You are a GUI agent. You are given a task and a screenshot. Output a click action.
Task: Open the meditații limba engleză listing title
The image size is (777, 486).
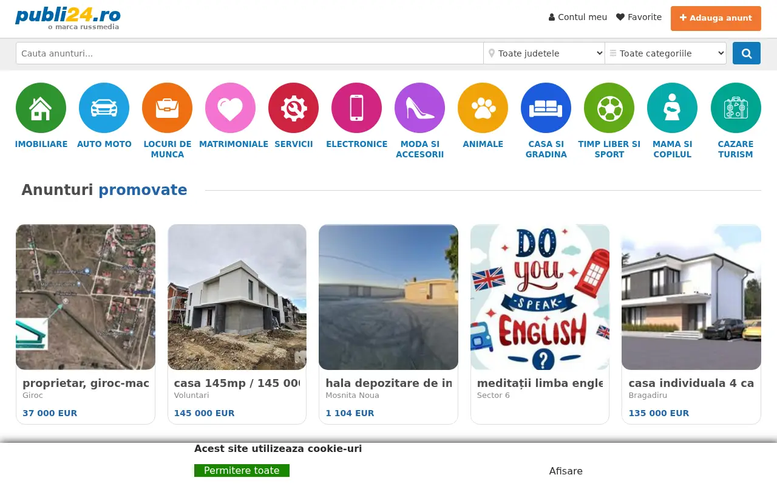click(x=540, y=383)
